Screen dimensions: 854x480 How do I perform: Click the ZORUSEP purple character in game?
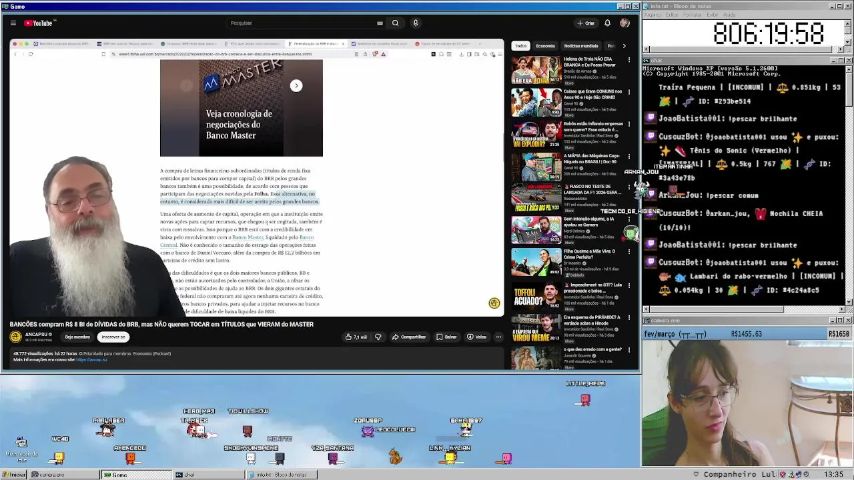point(368,431)
